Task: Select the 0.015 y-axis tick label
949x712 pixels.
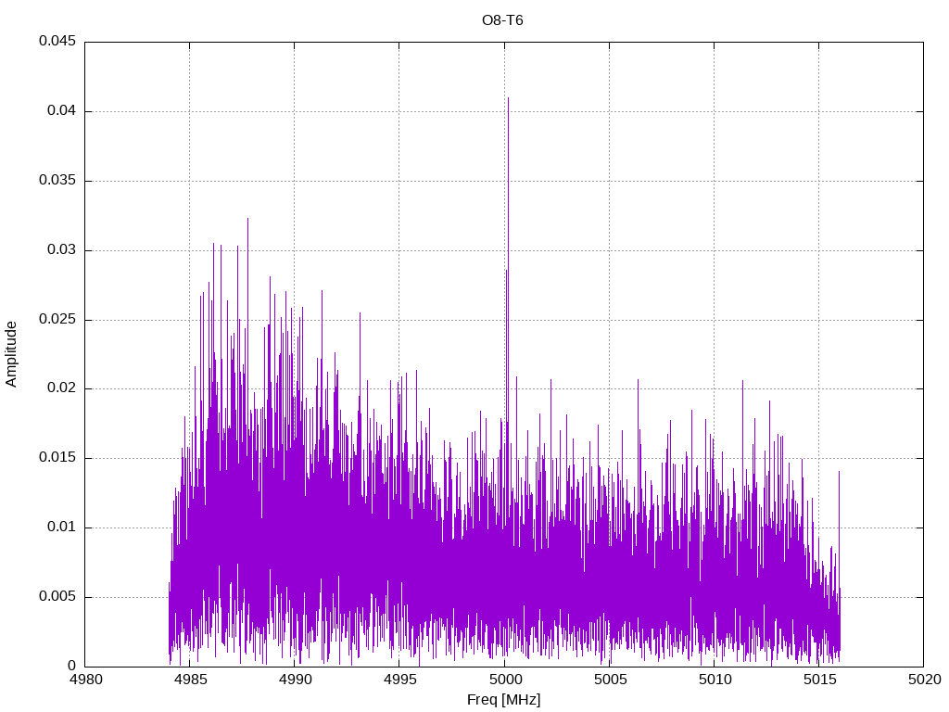Action: tap(57, 458)
